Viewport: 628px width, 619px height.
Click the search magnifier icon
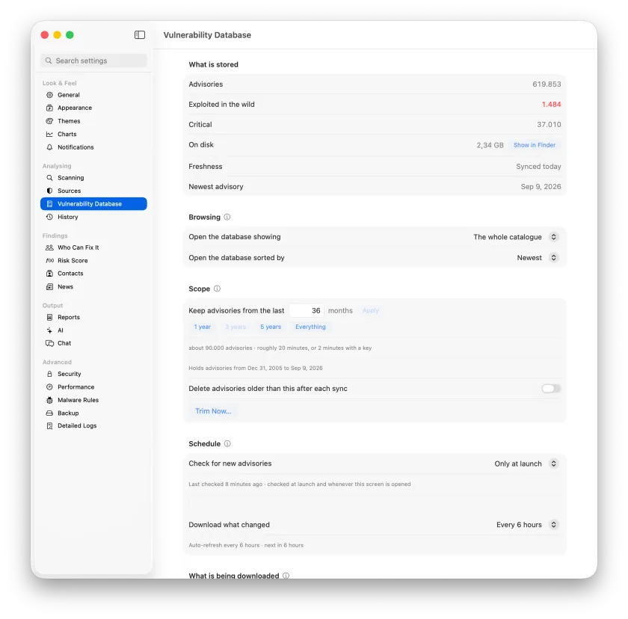(49, 61)
